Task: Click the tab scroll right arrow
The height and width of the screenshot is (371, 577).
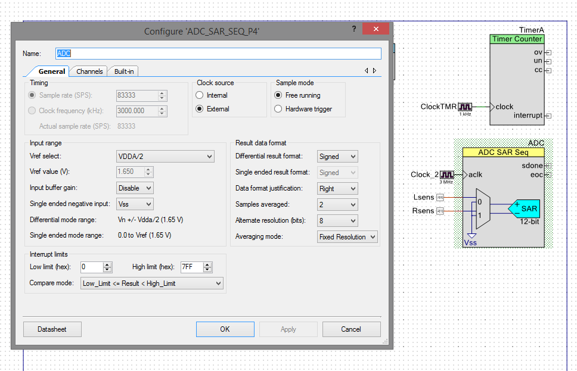Action: (x=374, y=71)
